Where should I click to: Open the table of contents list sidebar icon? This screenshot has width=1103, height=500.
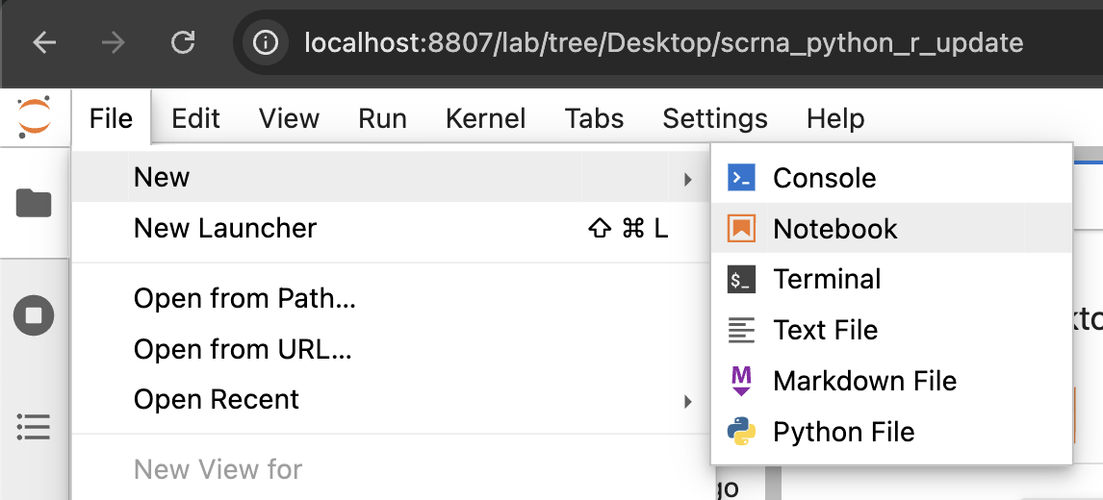pos(34,426)
